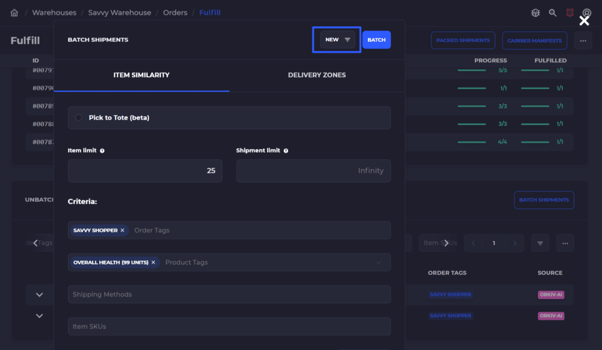This screenshot has width=602, height=350.
Task: Open Warehouses breadcrumb
Action: [54, 13]
